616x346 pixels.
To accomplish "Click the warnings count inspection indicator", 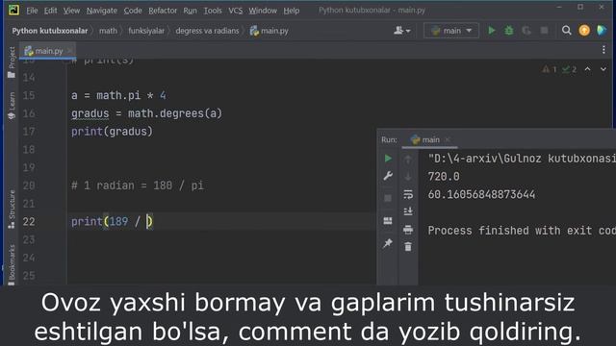I will [x=550, y=69].
